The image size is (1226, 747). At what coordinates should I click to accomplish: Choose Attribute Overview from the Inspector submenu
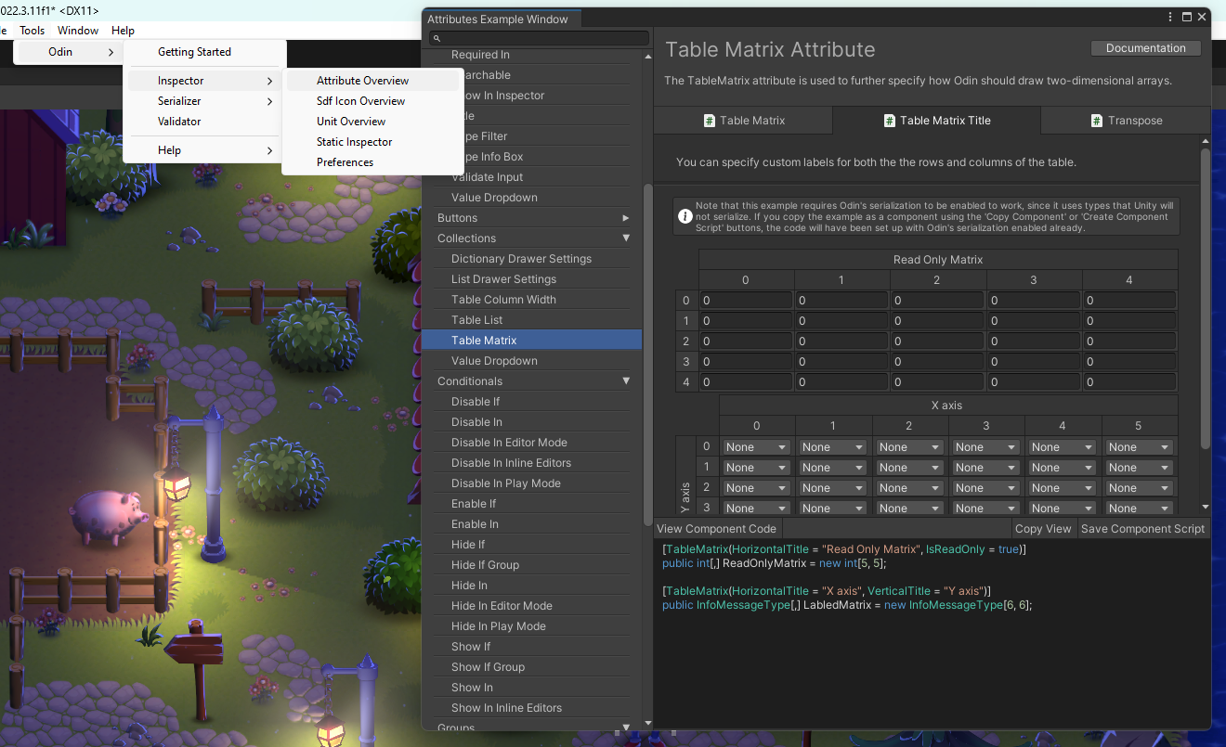point(362,81)
